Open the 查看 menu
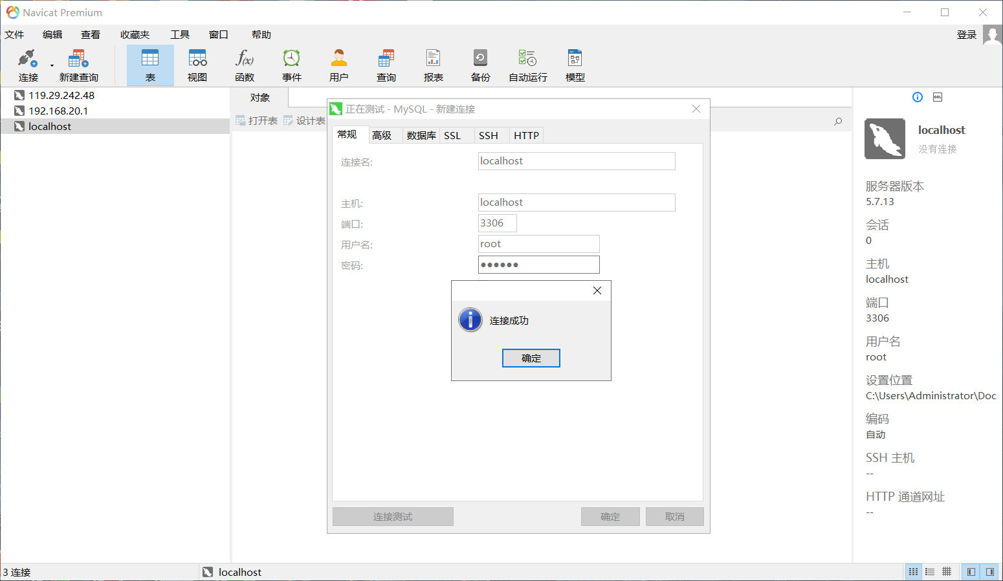 [x=91, y=35]
